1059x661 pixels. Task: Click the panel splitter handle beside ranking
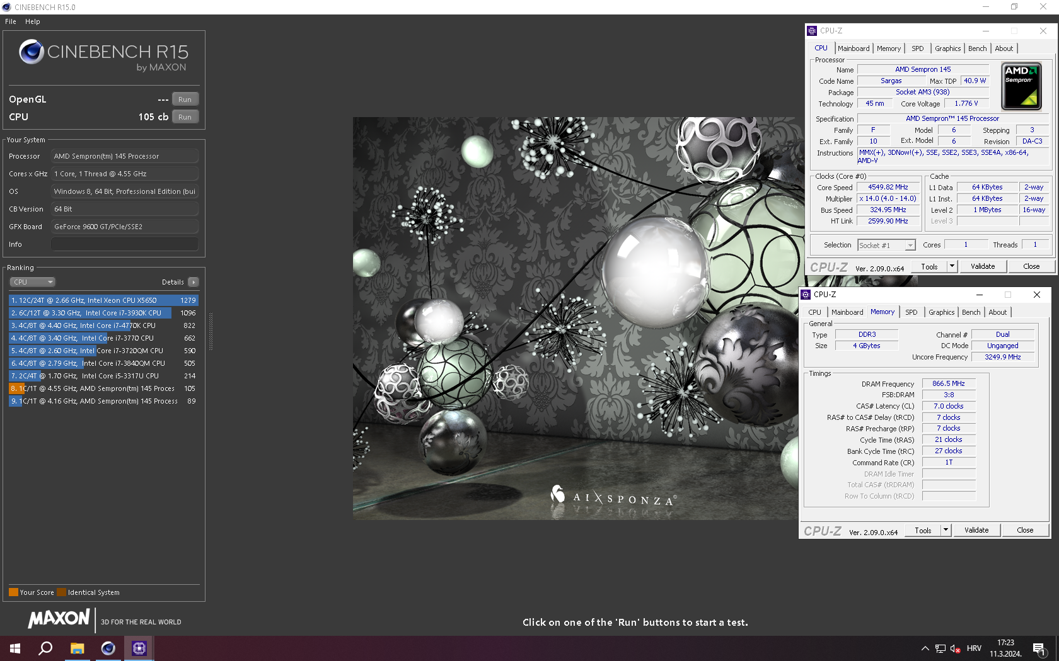tap(211, 331)
